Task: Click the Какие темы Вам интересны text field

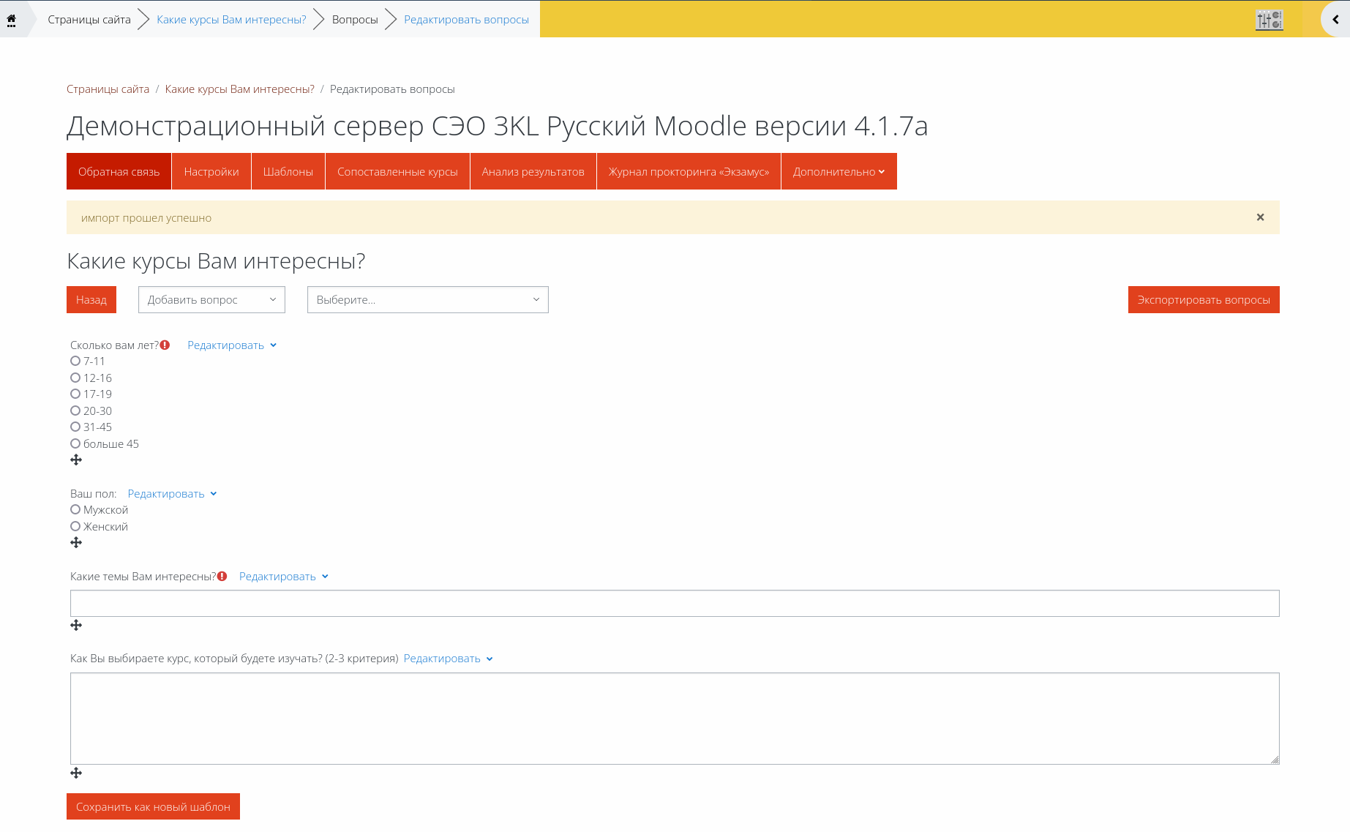Action: 675,604
